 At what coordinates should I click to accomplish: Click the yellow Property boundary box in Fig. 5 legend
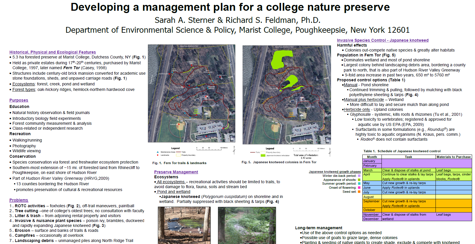(x=263, y=152)
